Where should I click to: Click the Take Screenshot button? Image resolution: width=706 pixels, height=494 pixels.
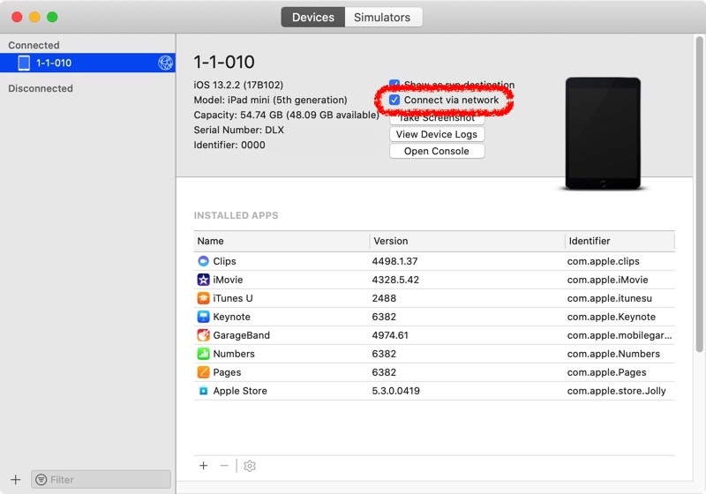(437, 118)
